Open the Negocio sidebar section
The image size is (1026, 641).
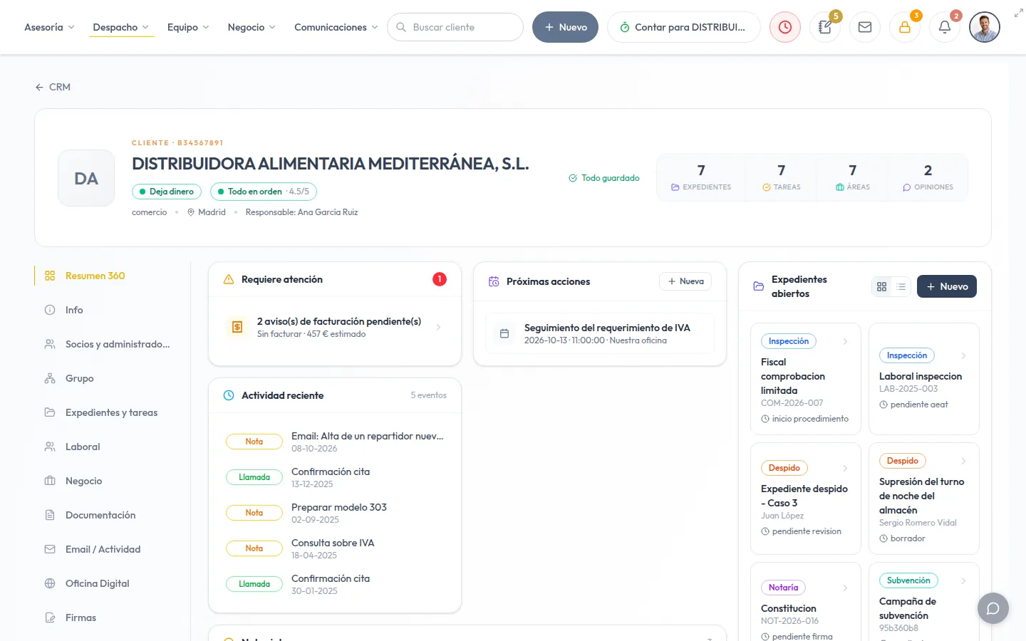click(111, 481)
